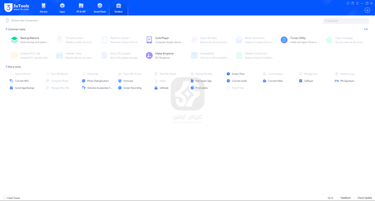Click the V3.15 version label
375x201 pixels.
click(330, 198)
